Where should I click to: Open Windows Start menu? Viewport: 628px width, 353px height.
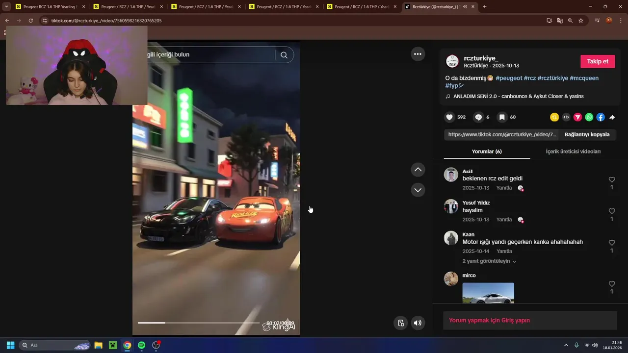pyautogui.click(x=10, y=345)
